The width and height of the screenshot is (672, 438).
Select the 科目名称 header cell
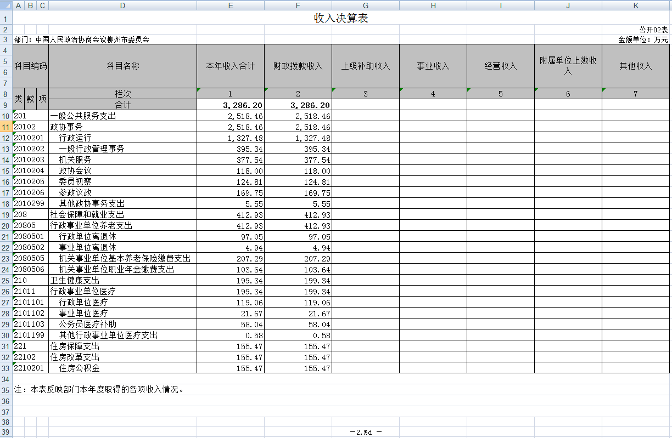(123, 66)
